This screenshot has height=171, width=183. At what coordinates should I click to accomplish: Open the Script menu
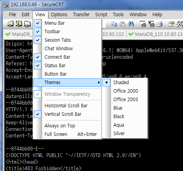pos(101,15)
